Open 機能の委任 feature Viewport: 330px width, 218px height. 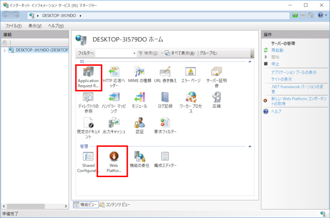click(139, 160)
